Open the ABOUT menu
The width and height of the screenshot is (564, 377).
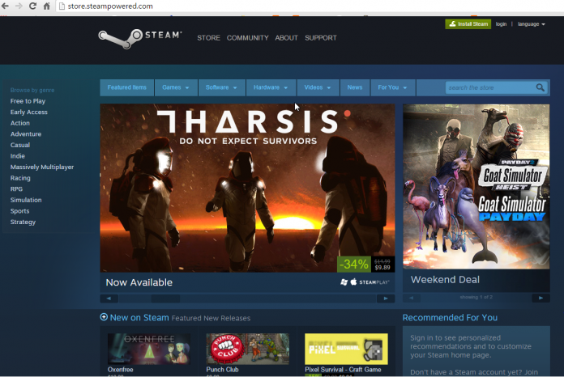click(286, 38)
